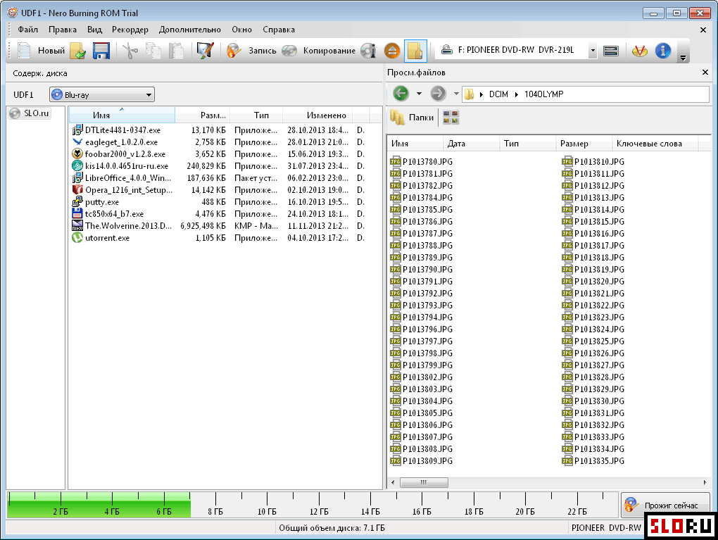
Task: Click the grey forward arrow in browser
Action: click(x=438, y=94)
